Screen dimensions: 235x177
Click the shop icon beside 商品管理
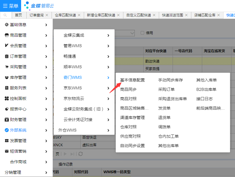pos(7,35)
